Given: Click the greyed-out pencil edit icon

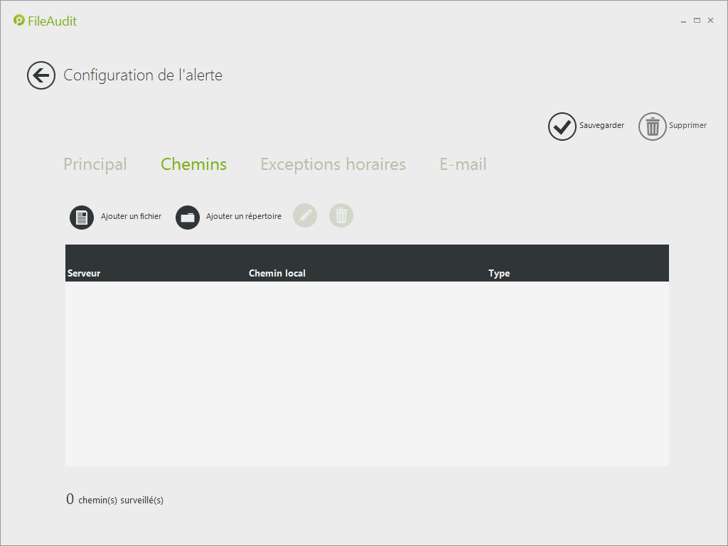Looking at the screenshot, I should click(305, 215).
